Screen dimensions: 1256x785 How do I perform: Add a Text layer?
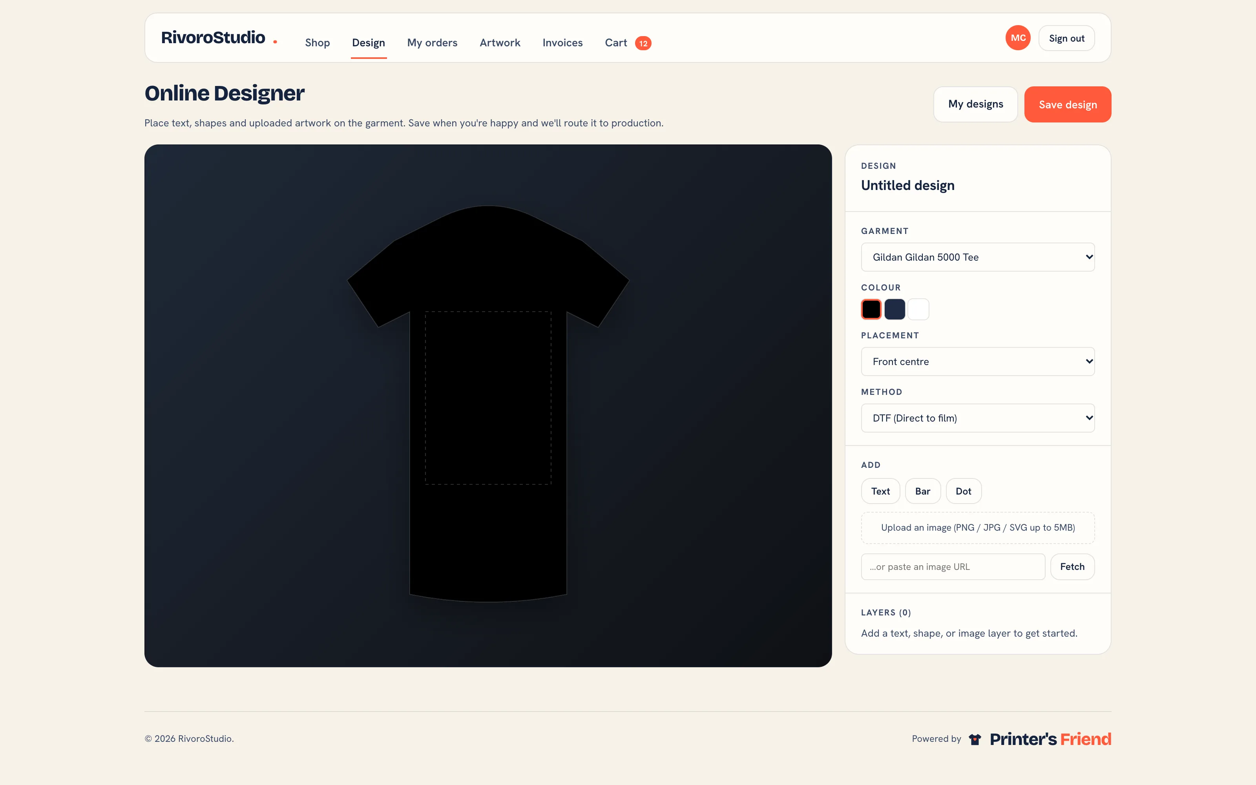880,491
